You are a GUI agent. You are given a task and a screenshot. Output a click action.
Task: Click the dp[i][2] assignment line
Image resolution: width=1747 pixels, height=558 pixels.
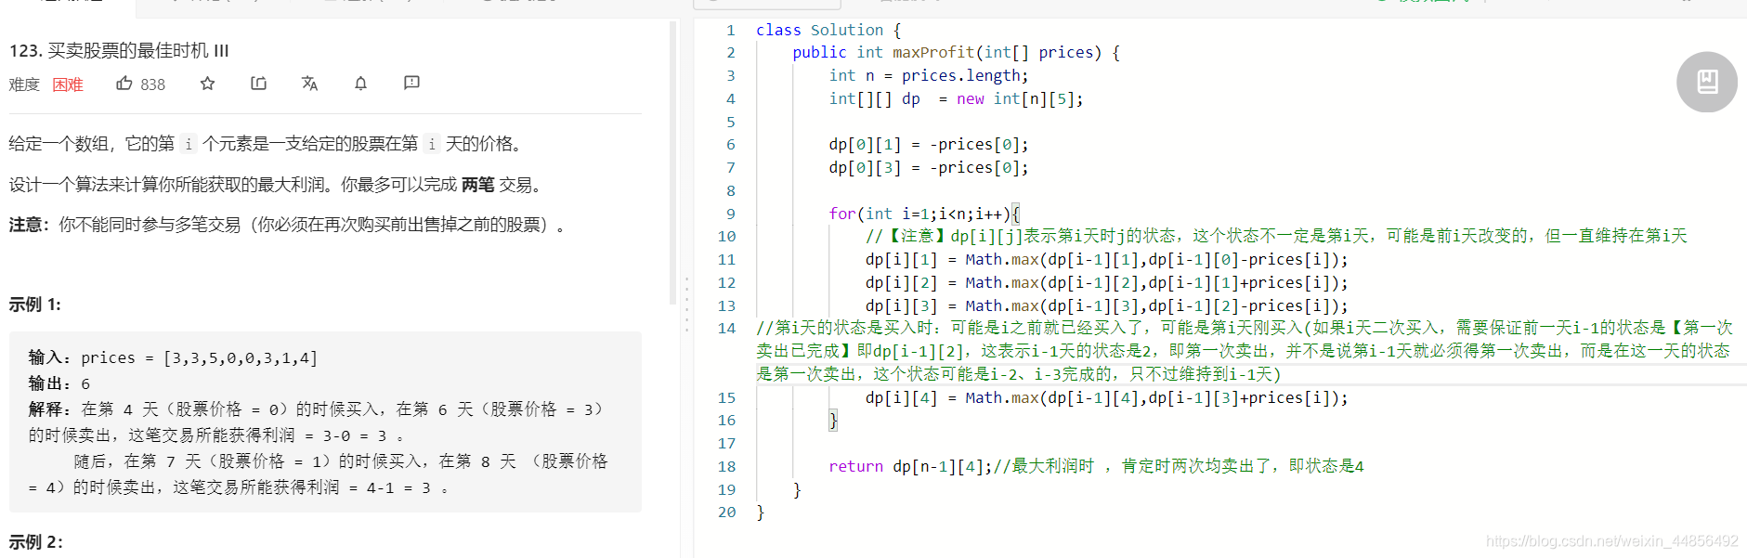1107,283
